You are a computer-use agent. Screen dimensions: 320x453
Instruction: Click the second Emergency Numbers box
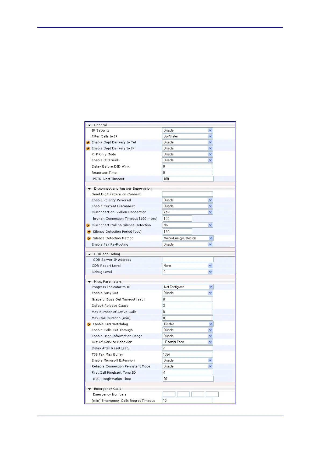point(183,394)
